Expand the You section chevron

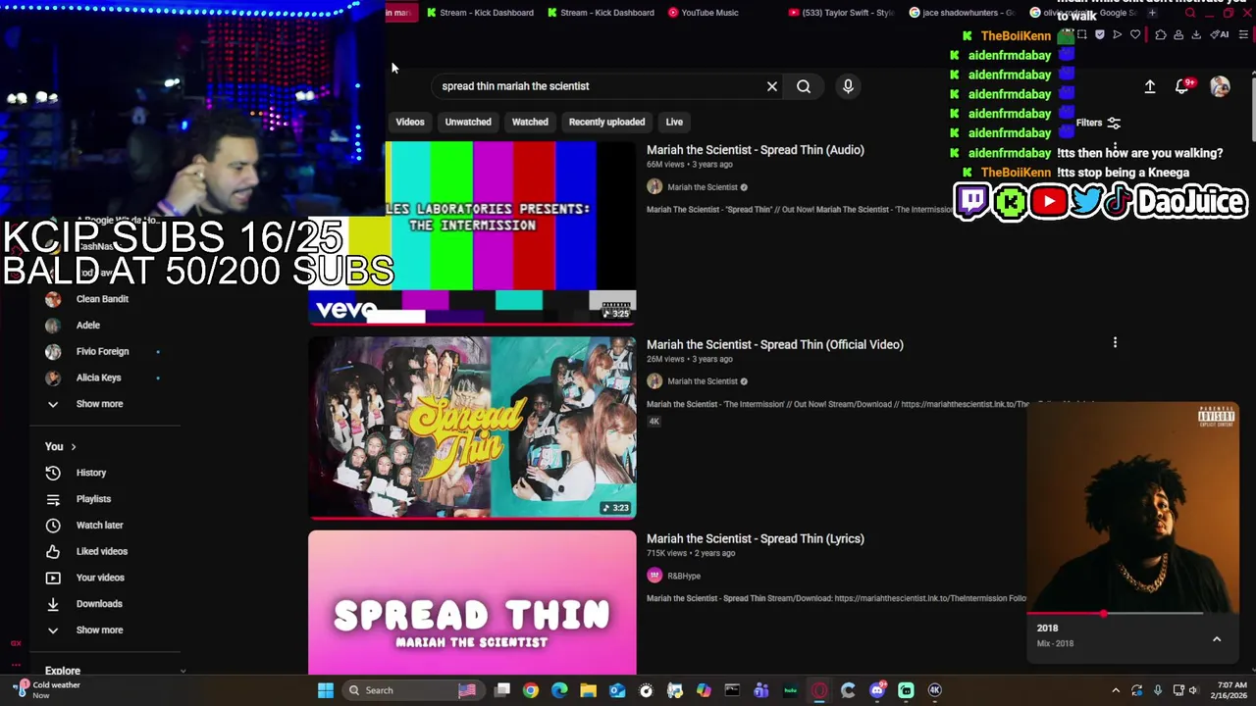73,447
